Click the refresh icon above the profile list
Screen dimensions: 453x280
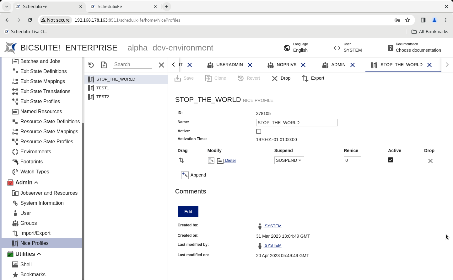pyautogui.click(x=91, y=65)
